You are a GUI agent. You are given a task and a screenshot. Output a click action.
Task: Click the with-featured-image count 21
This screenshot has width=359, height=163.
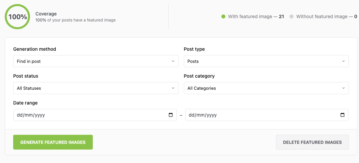[x=281, y=16]
